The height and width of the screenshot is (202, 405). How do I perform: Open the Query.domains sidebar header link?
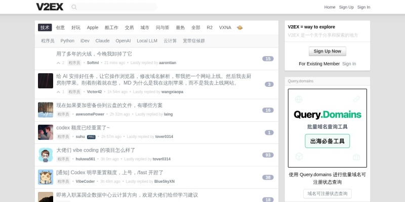tap(301, 81)
